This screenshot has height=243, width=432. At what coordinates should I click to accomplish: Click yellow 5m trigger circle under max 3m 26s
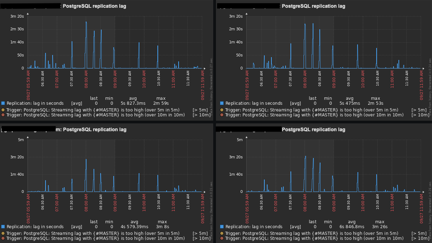click(x=222, y=233)
